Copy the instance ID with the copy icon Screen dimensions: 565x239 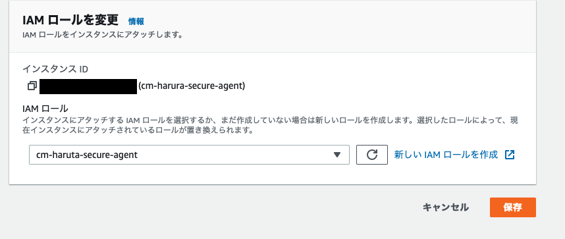pyautogui.click(x=32, y=86)
